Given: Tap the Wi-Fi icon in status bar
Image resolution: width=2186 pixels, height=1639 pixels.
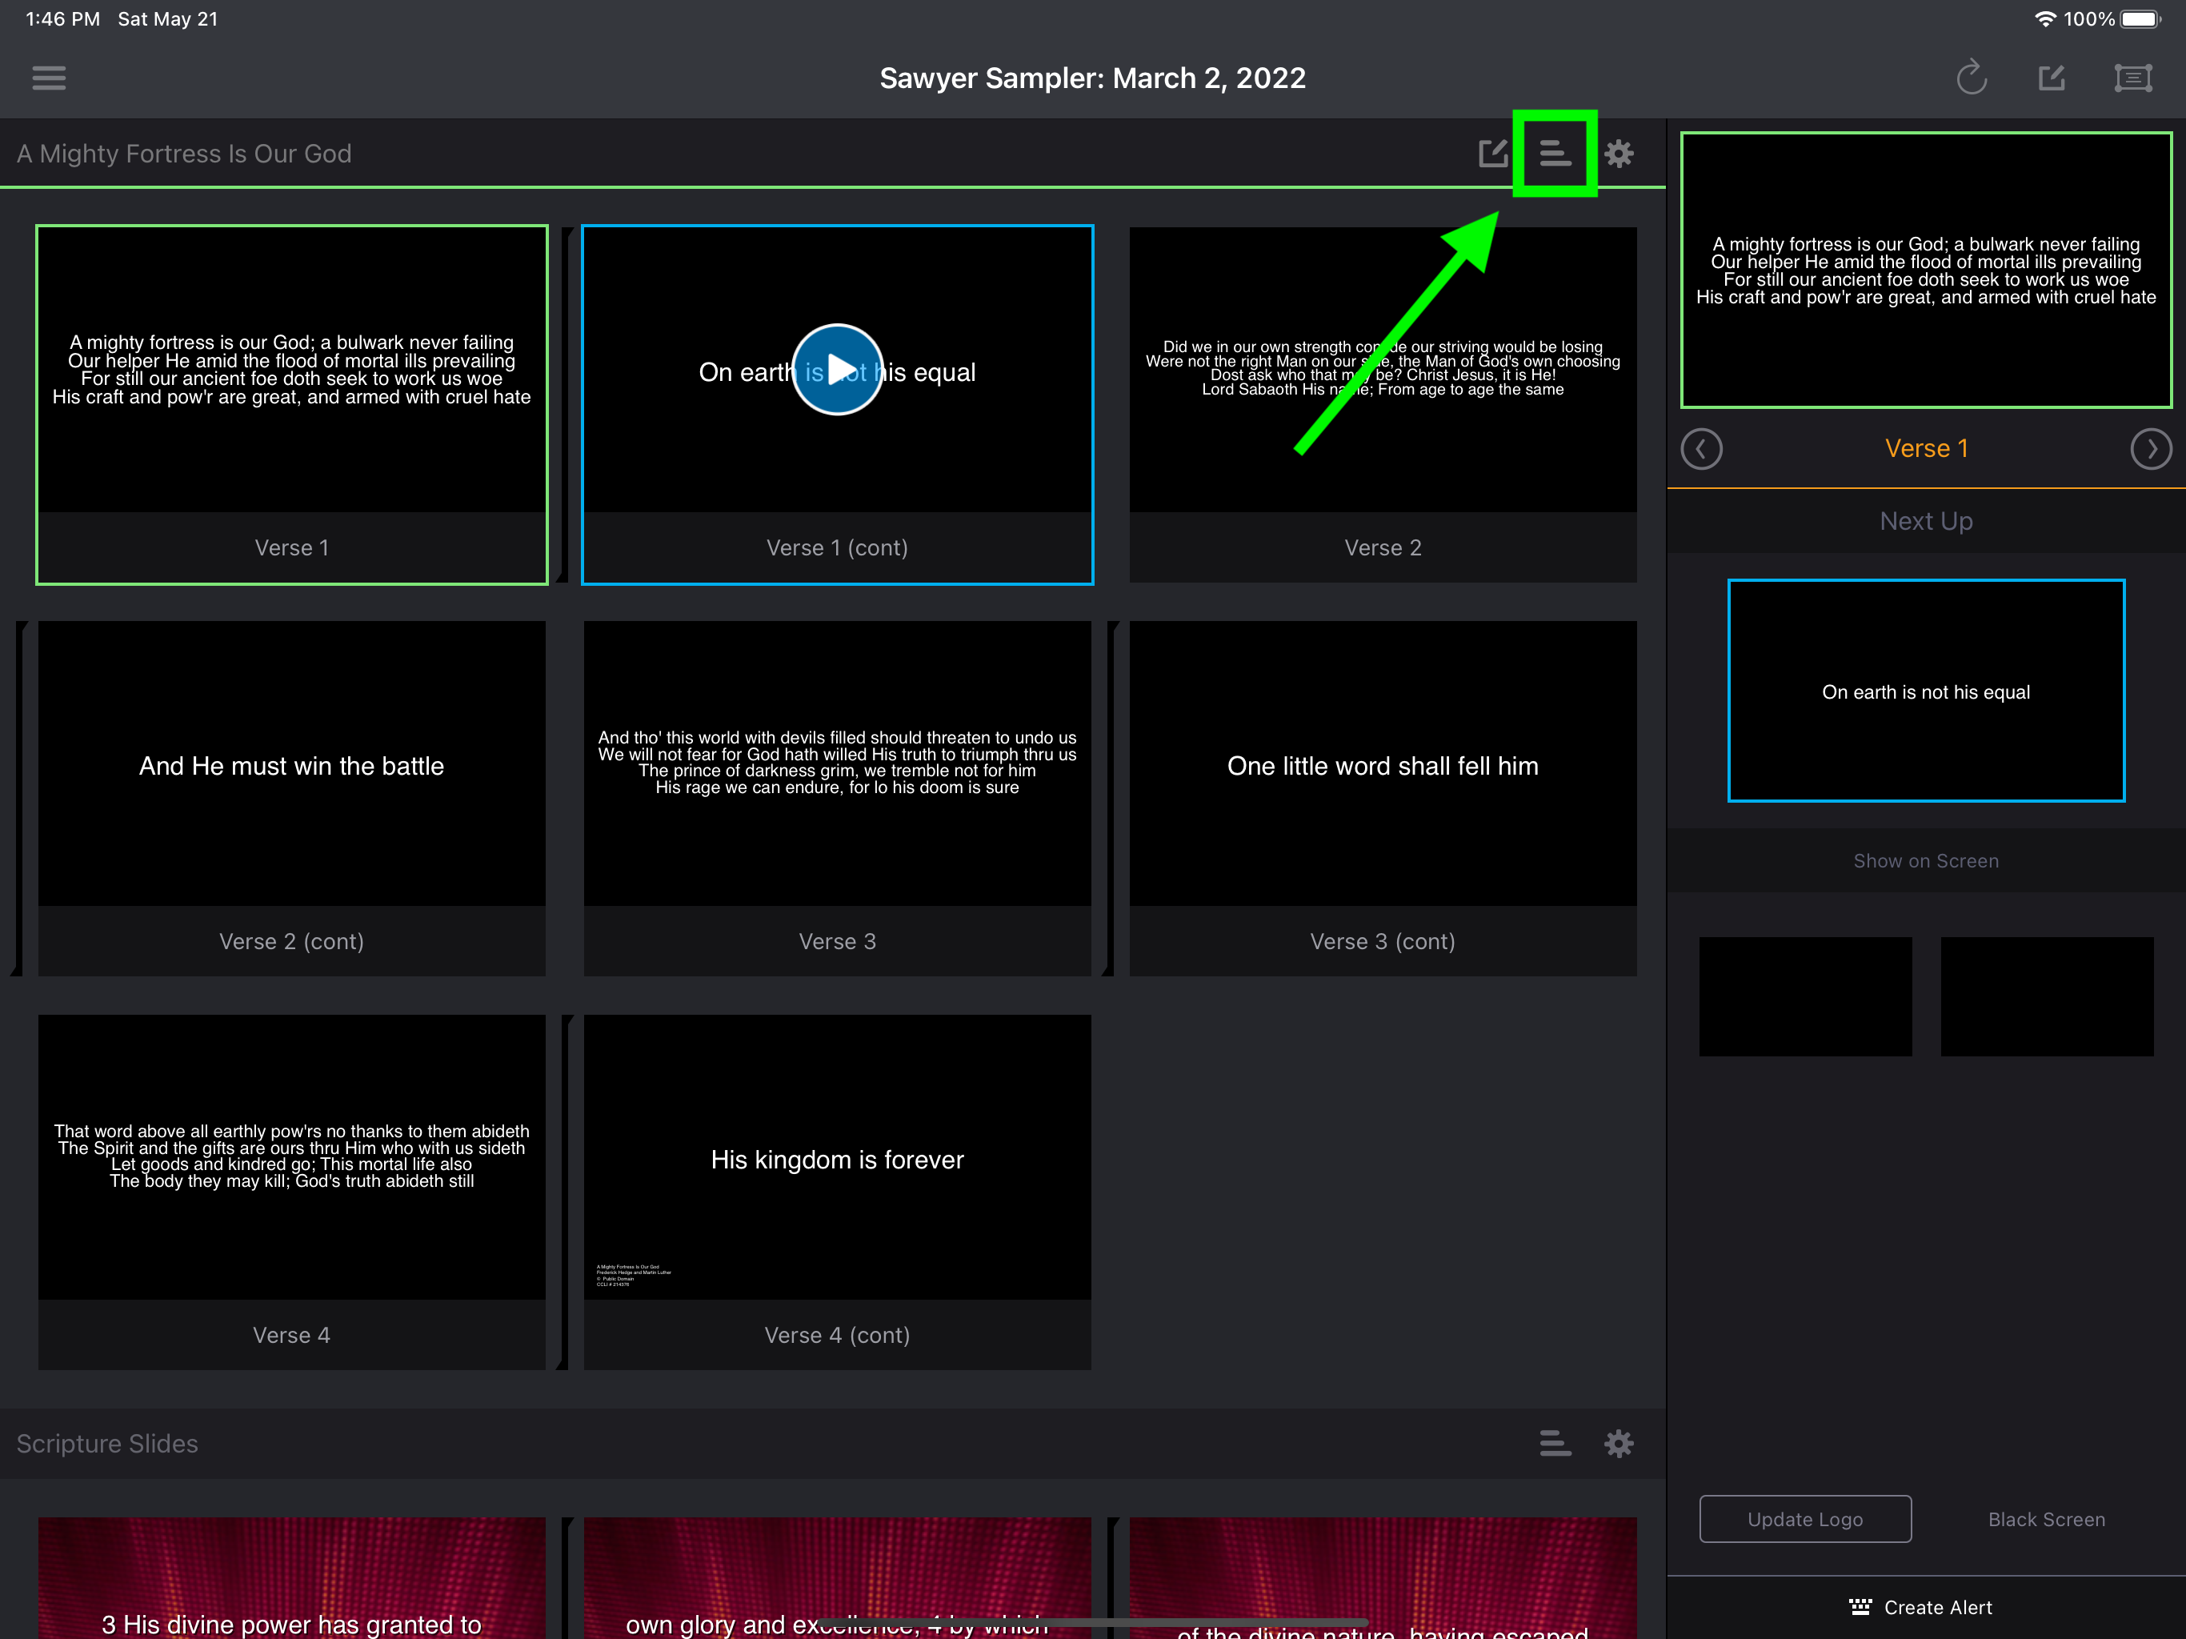Looking at the screenshot, I should pos(2044,18).
